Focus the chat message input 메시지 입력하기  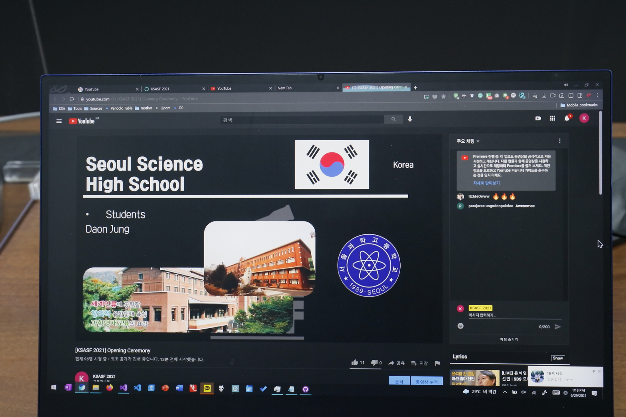click(514, 315)
